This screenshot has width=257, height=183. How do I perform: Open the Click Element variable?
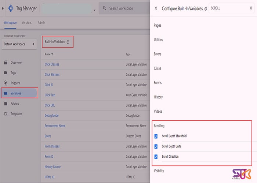coord(52,75)
